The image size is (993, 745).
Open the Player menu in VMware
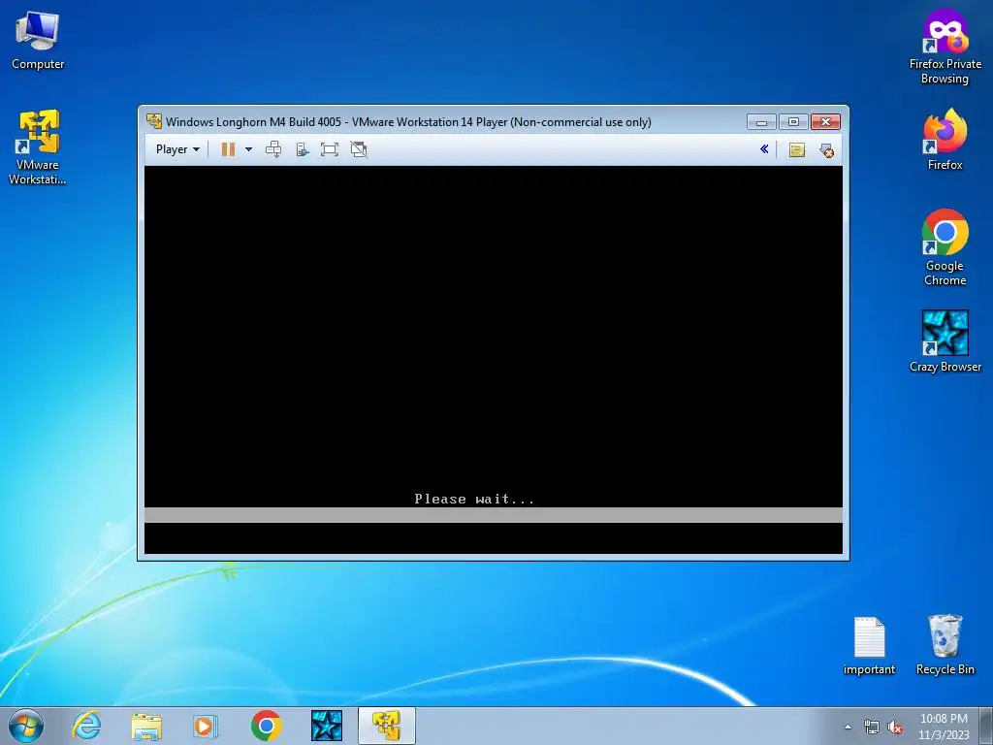click(x=177, y=149)
